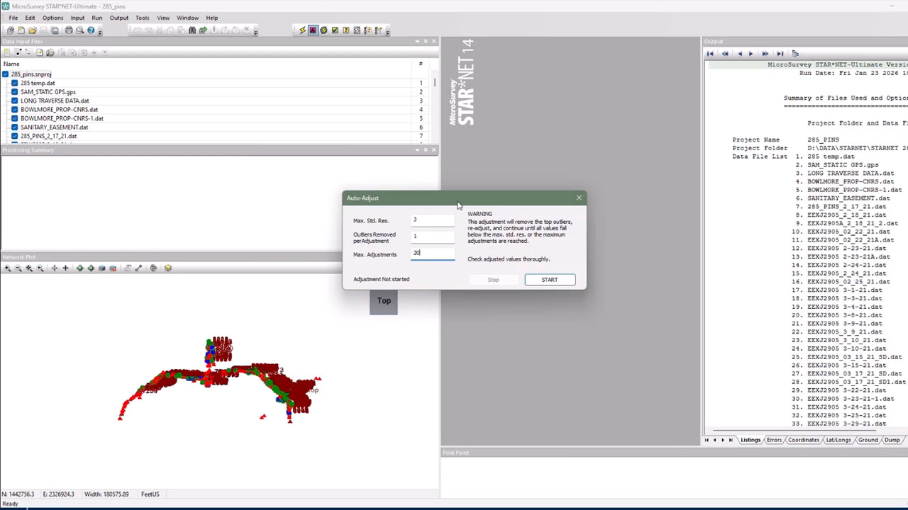
Task: Open the Data Input Files panel dropdown arrow
Action: (x=416, y=42)
